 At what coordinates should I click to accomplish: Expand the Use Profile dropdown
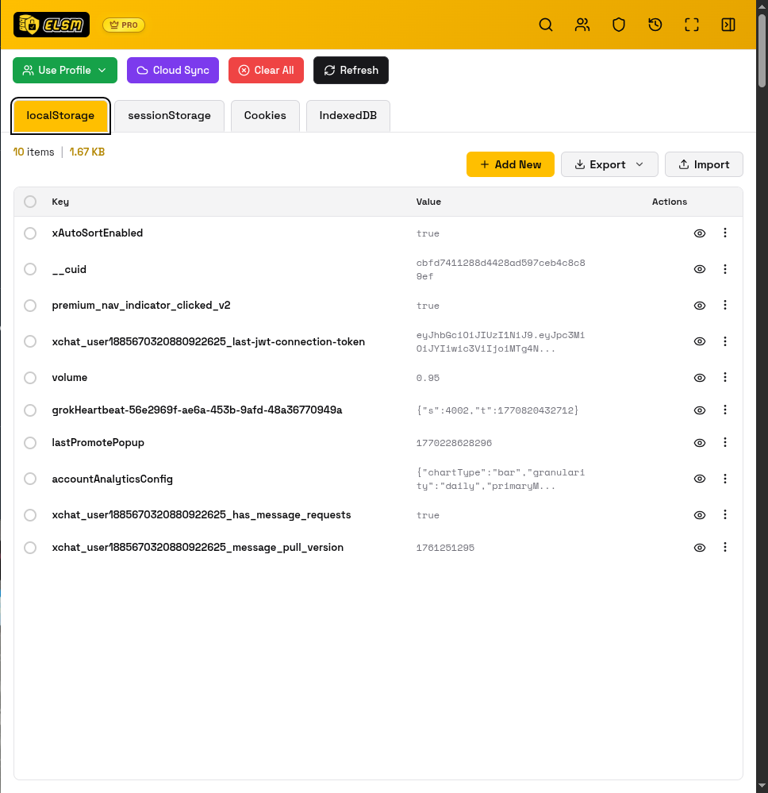pyautogui.click(x=64, y=70)
